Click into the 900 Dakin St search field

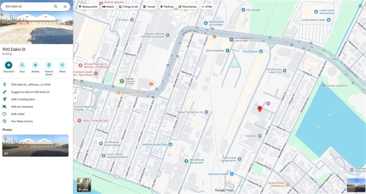pos(27,6)
